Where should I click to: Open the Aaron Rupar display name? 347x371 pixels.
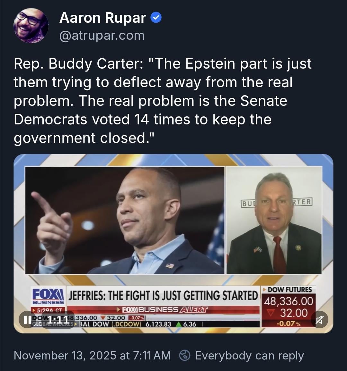[103, 18]
